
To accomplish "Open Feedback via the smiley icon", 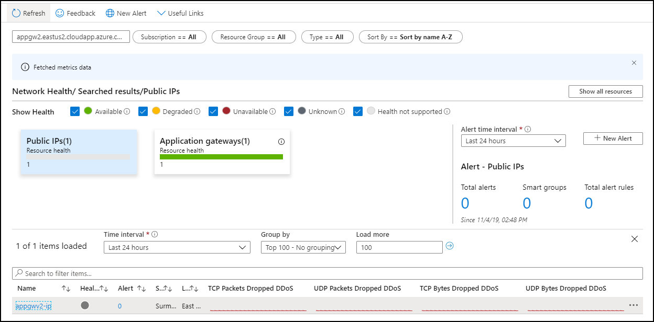I will pos(60,13).
